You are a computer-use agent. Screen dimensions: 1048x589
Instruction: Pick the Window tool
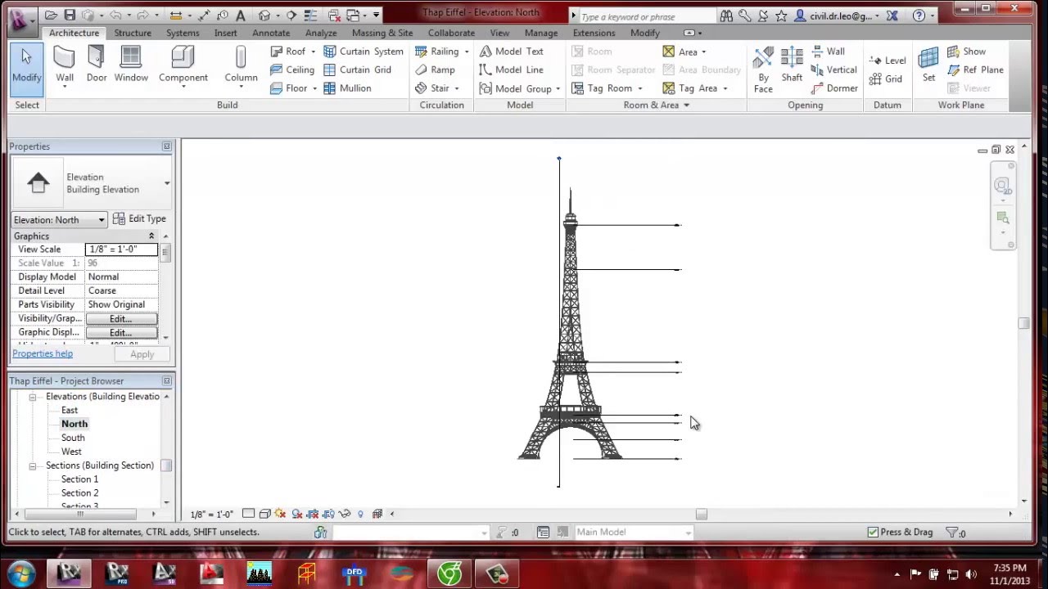click(x=131, y=65)
